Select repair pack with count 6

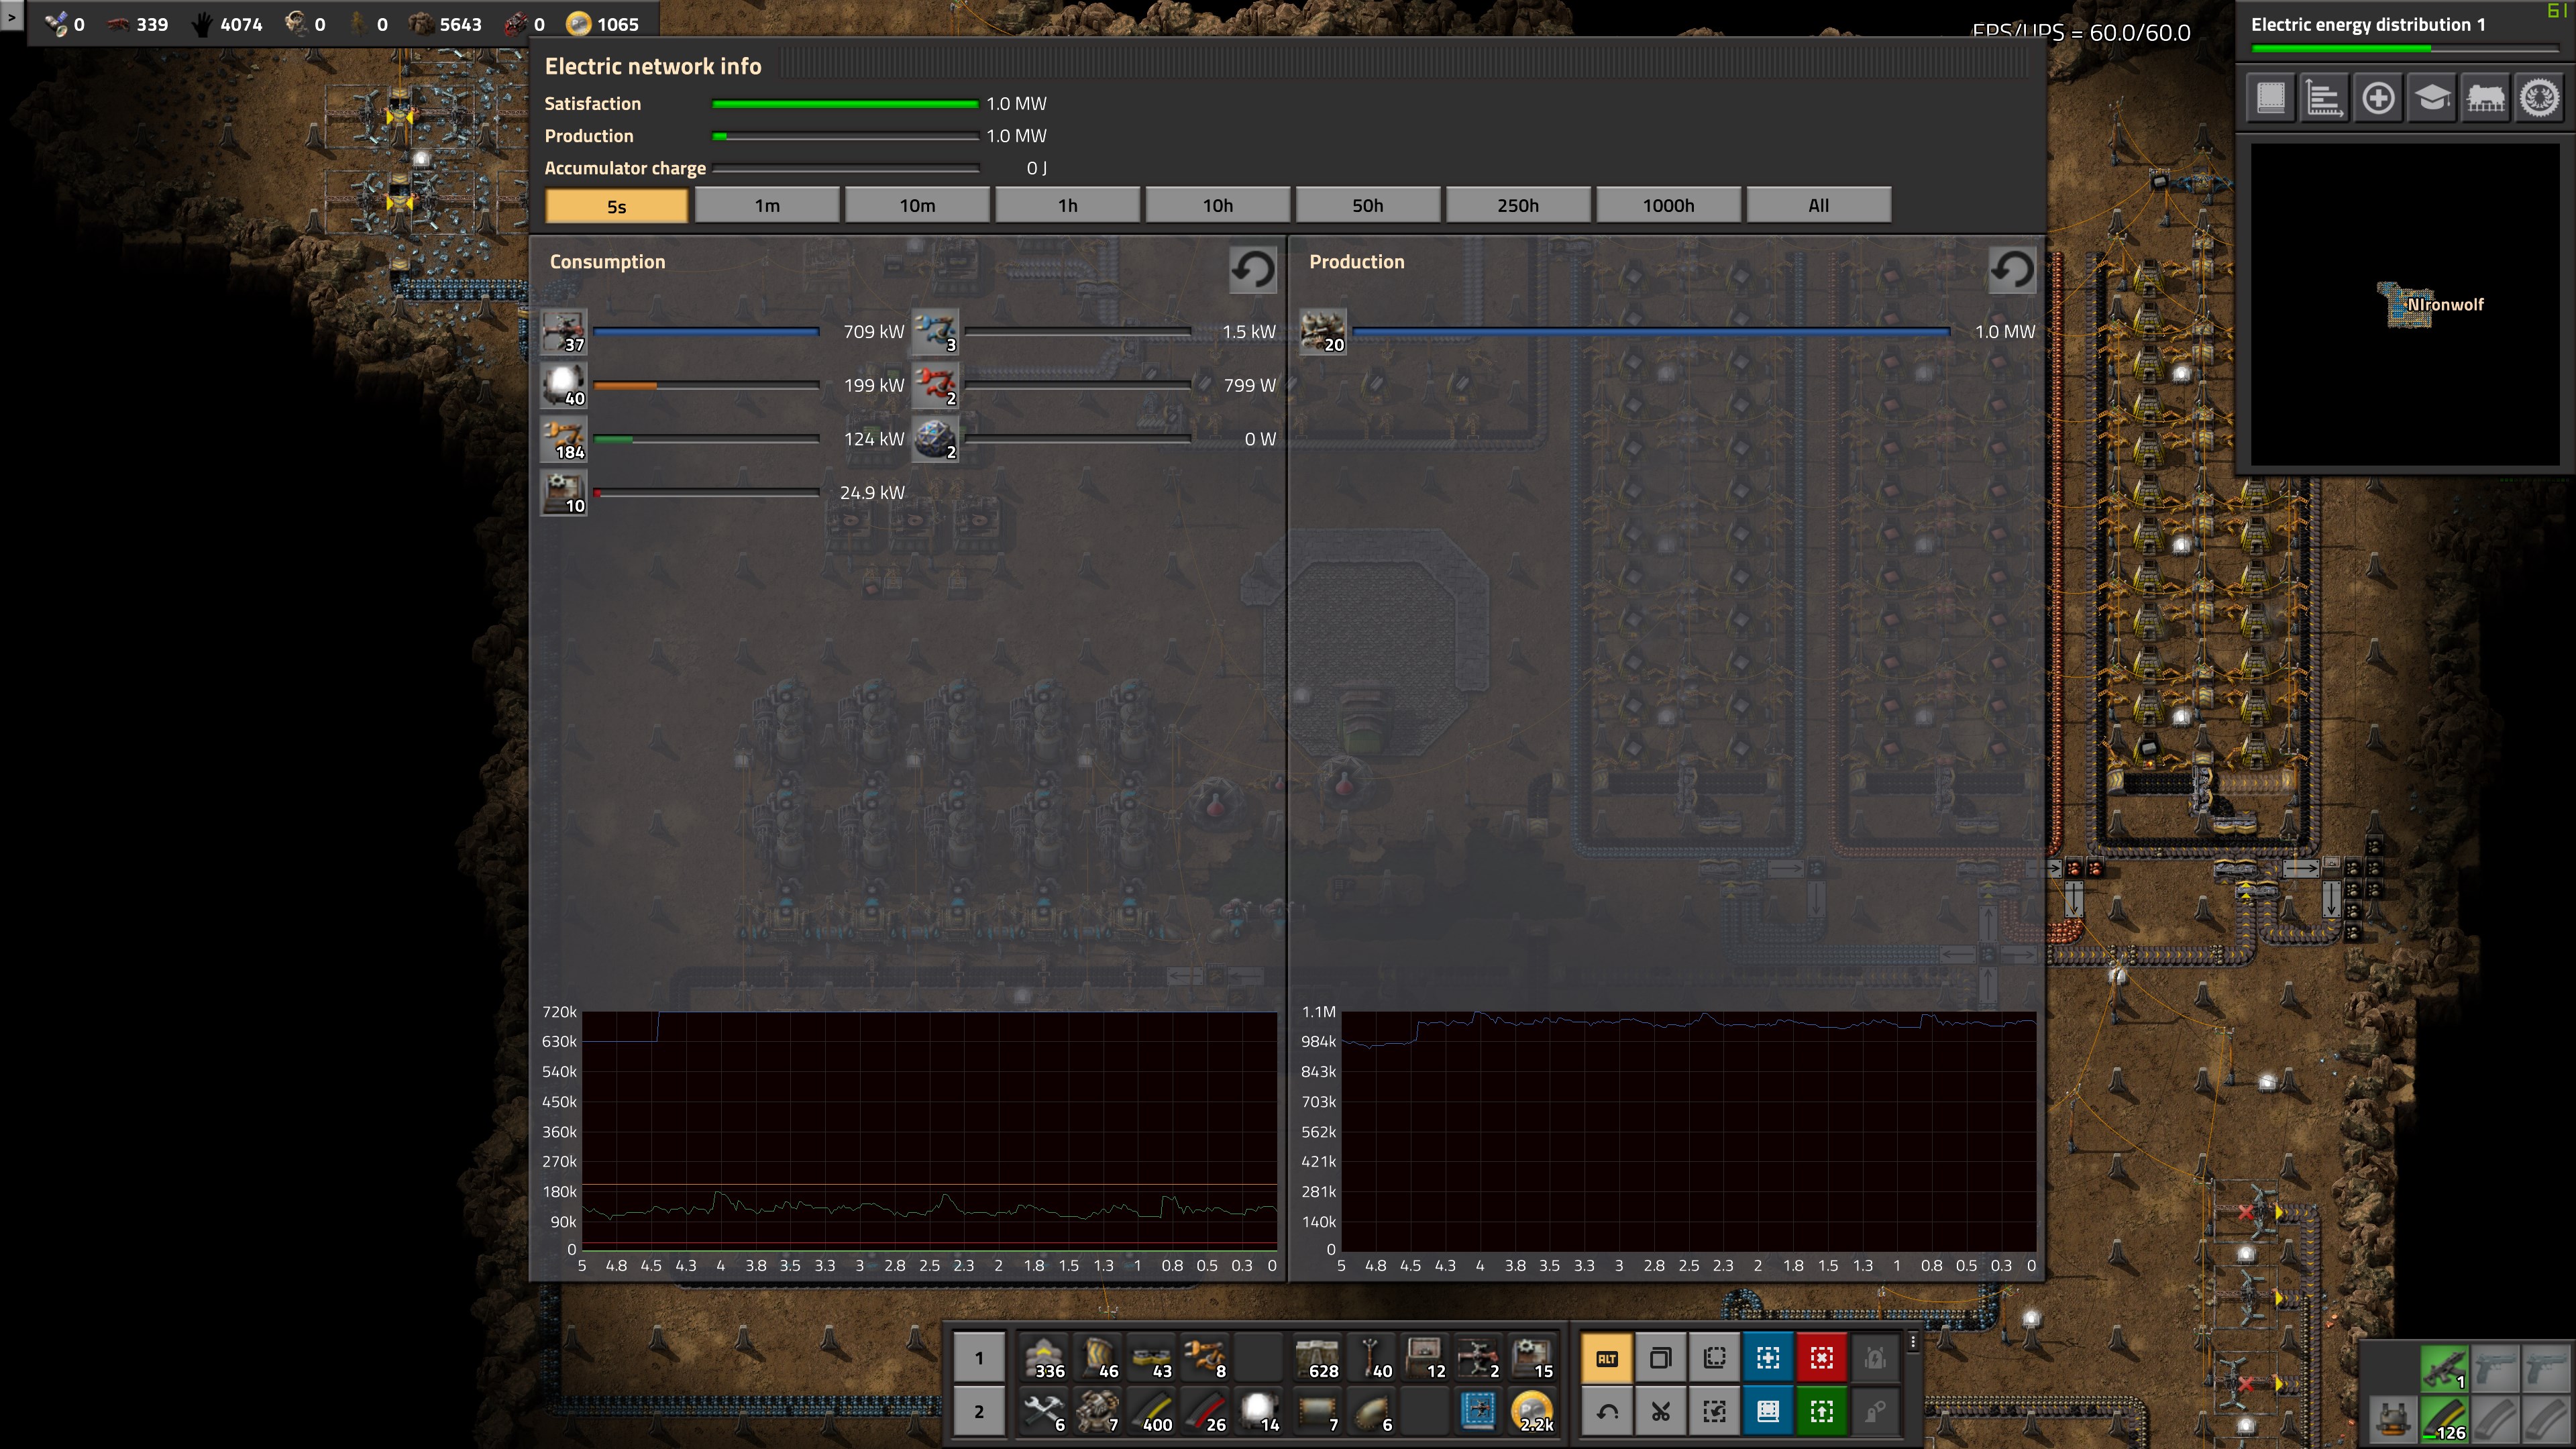[x=1044, y=1412]
